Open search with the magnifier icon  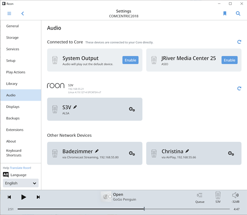238,13
